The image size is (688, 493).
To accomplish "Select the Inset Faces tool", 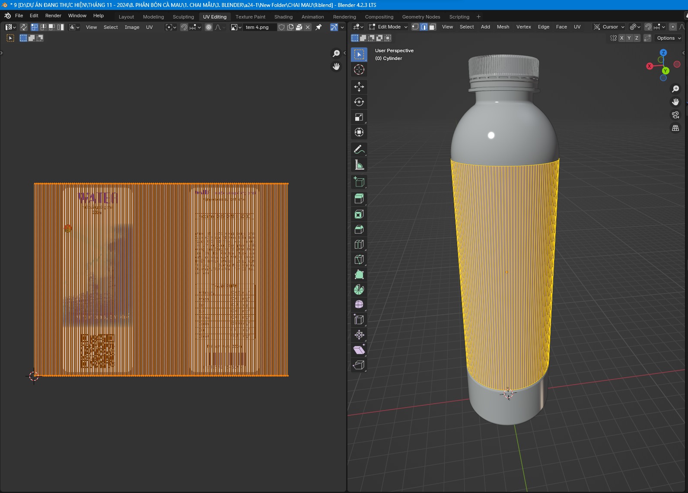I will tap(359, 214).
